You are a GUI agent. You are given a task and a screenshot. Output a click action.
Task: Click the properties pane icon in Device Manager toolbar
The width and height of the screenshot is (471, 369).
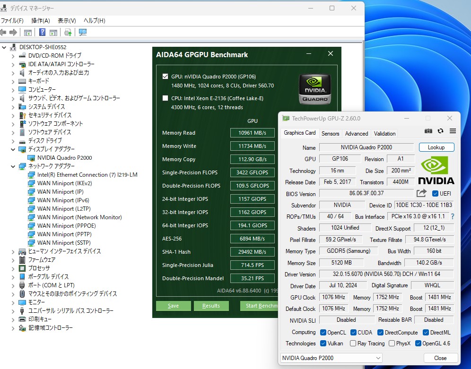(53, 33)
